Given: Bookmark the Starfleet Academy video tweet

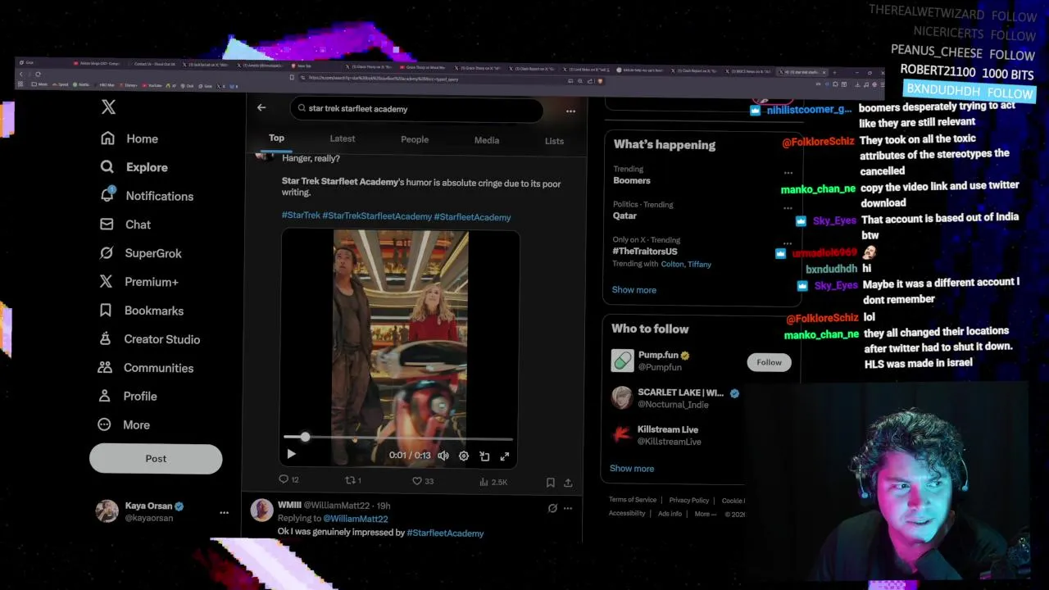Looking at the screenshot, I should point(550,483).
